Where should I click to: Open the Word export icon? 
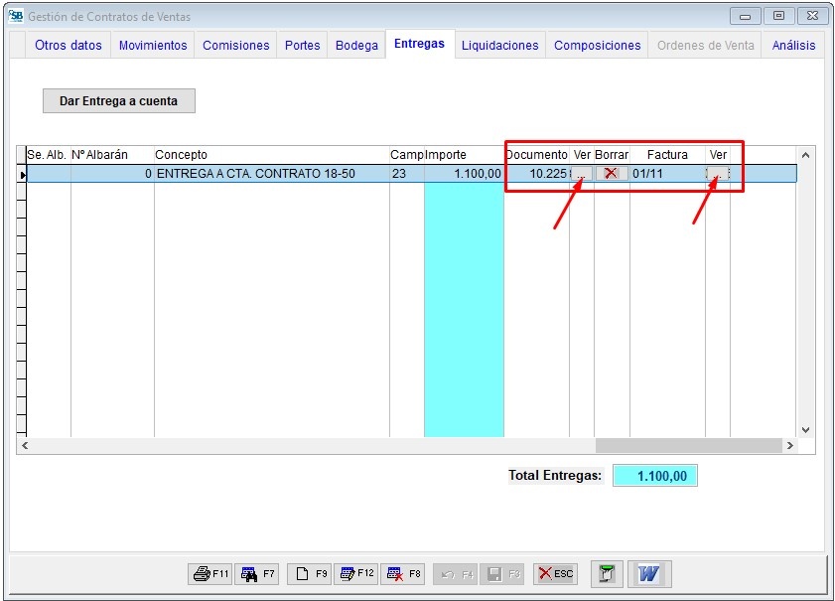648,574
